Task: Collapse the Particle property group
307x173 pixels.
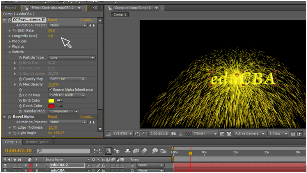Action: coord(10,52)
